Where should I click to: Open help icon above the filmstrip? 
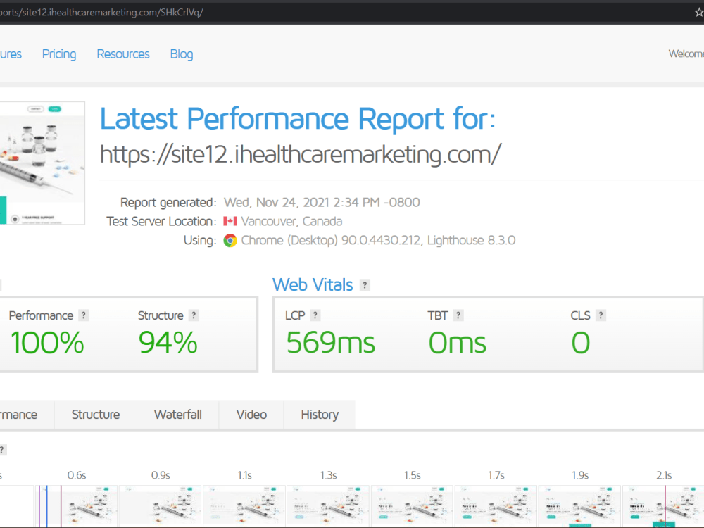click(2, 450)
